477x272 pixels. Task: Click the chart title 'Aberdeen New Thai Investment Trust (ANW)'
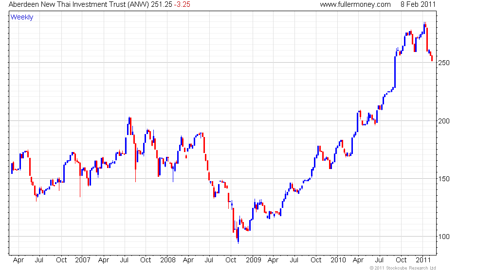79,4
